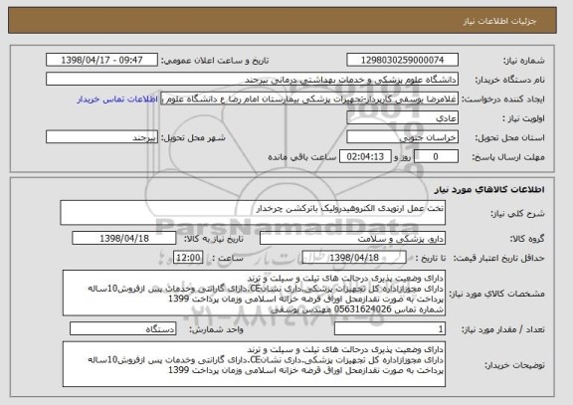The height and width of the screenshot is (405, 573).
Task: Select the label شهر محل تحویل
Action: 193,138
